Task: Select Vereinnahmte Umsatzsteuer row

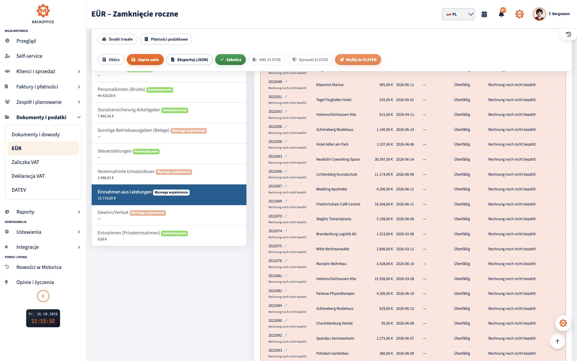Action: [169, 174]
